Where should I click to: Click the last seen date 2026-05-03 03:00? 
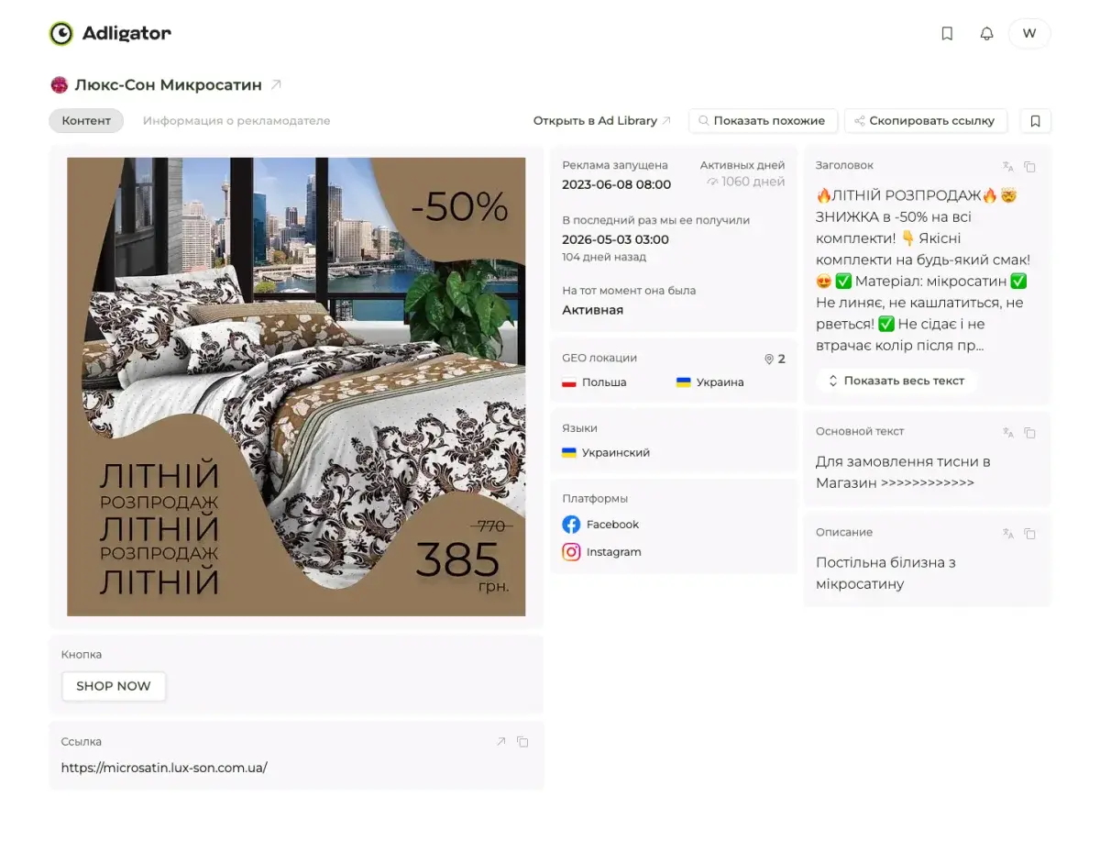point(615,239)
